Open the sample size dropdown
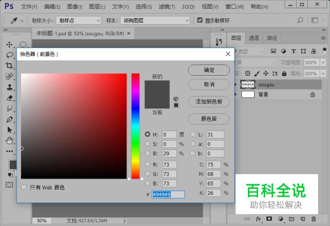Viewport: 330px width, 226px height. pyautogui.click(x=79, y=20)
